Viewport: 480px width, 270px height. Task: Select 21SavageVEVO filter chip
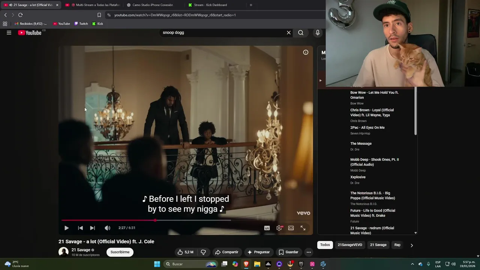tap(350, 245)
